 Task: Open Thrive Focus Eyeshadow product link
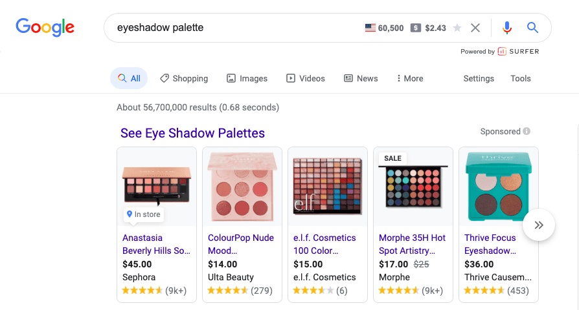(490, 244)
